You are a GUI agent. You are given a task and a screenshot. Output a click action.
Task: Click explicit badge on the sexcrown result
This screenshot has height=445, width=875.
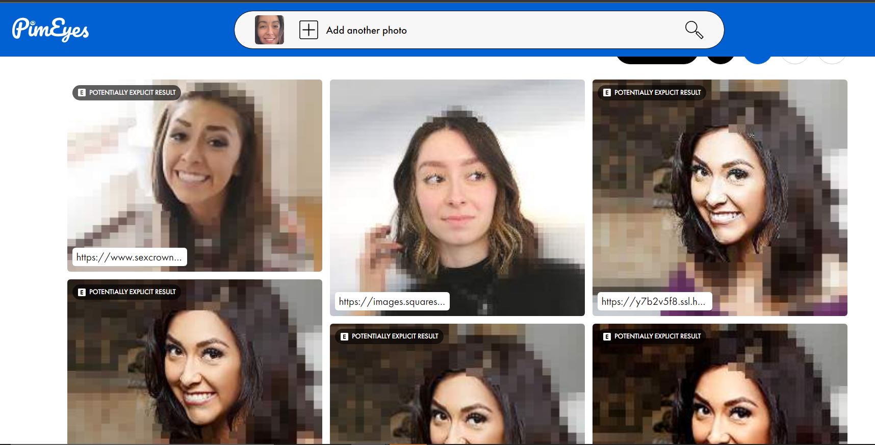tap(127, 93)
